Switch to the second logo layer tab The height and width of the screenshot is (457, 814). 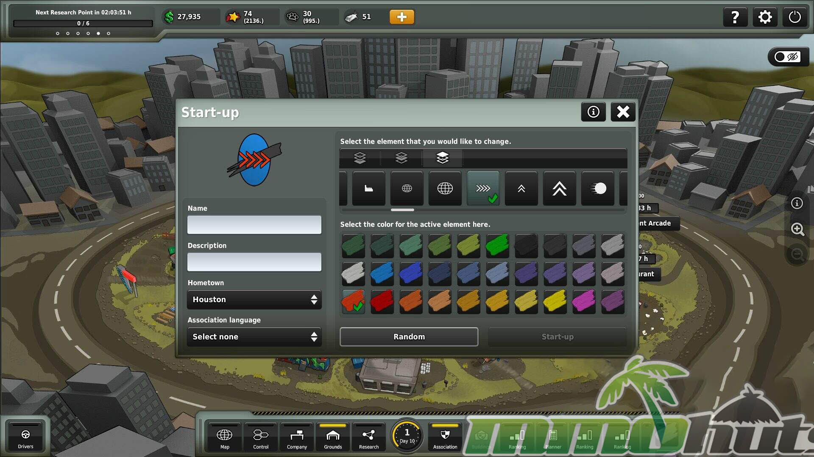(x=401, y=158)
